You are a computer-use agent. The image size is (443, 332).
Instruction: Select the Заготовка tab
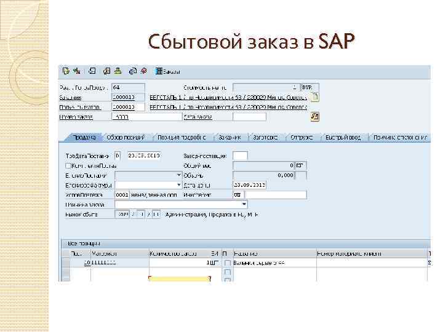[x=265, y=138]
